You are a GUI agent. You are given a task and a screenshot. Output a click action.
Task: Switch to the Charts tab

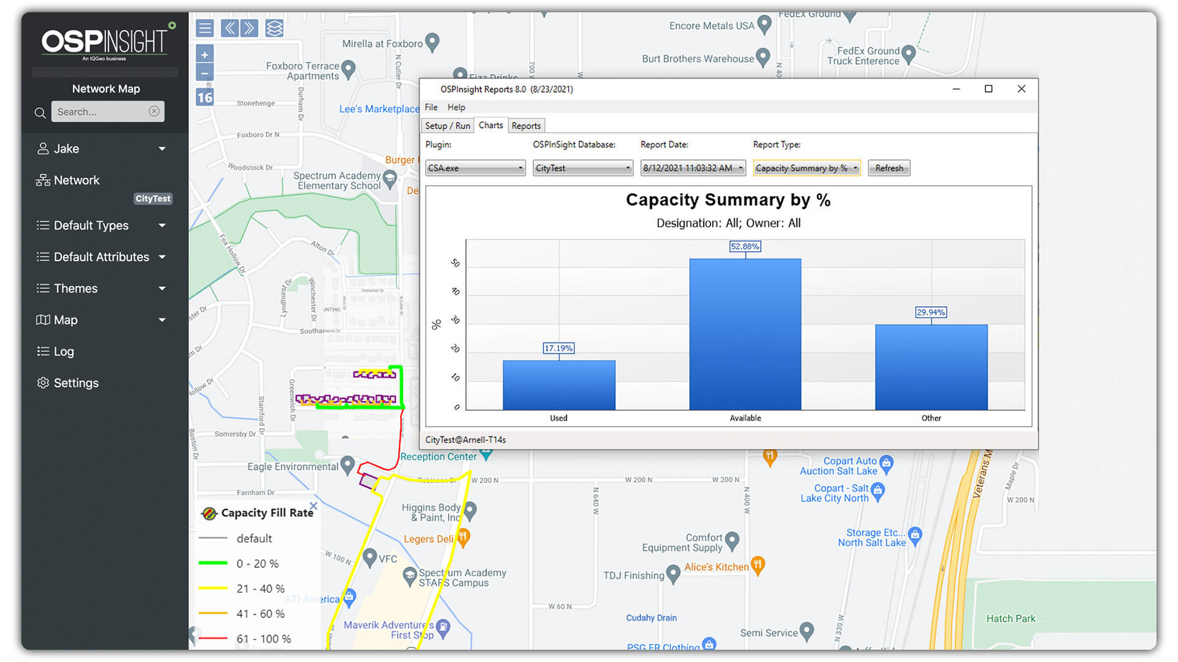point(491,125)
